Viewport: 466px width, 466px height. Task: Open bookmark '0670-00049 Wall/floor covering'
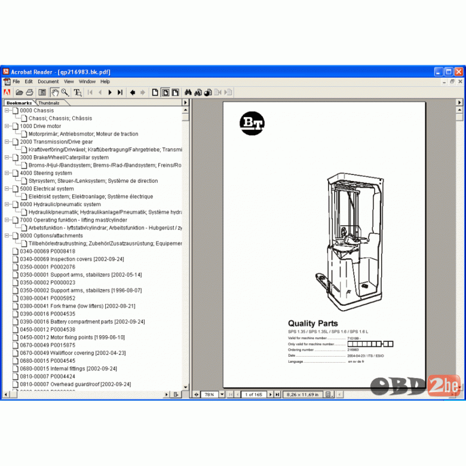click(x=73, y=353)
